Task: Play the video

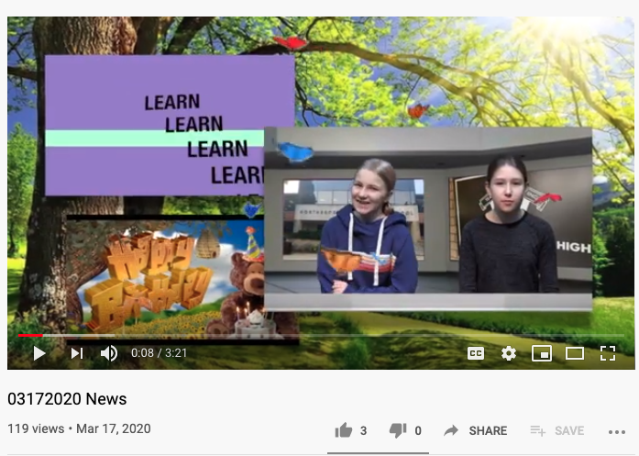Action: (x=39, y=353)
